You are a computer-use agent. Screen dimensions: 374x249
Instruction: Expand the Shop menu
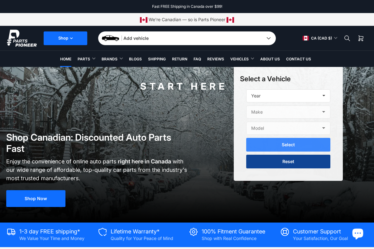tap(65, 38)
